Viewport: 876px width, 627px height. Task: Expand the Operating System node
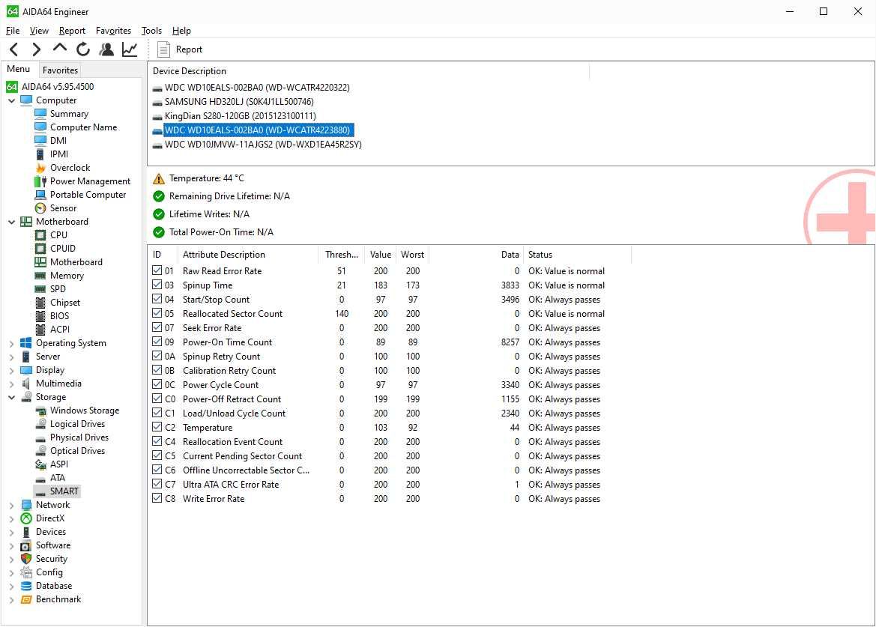tap(12, 343)
